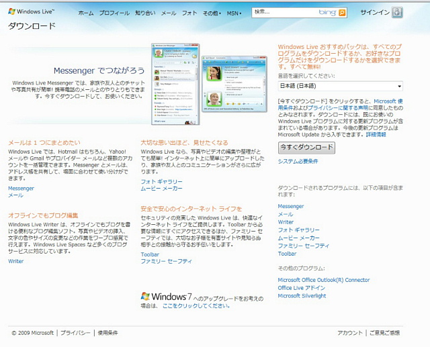Screen dimensions: 430x347
Task: Open プロフィール in the navigation bar
Action: [x=114, y=13]
